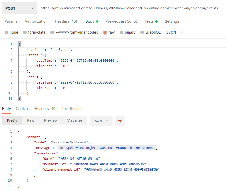Switch to the Params tab
The image size is (226, 191).
[x=11, y=21]
